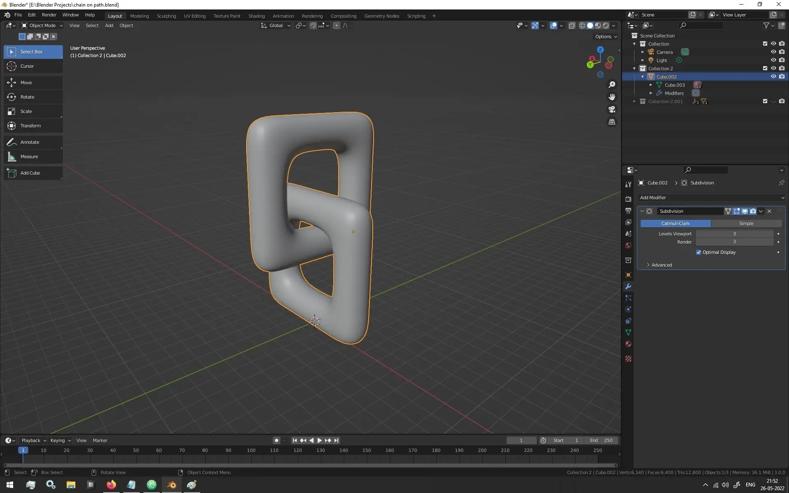Toggle Optimal Display checkbox in Subdivision

tap(698, 251)
